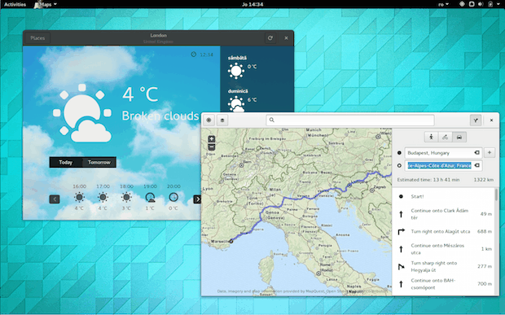
Task: Clear the Budapest, Hungary entry
Action: coord(476,152)
